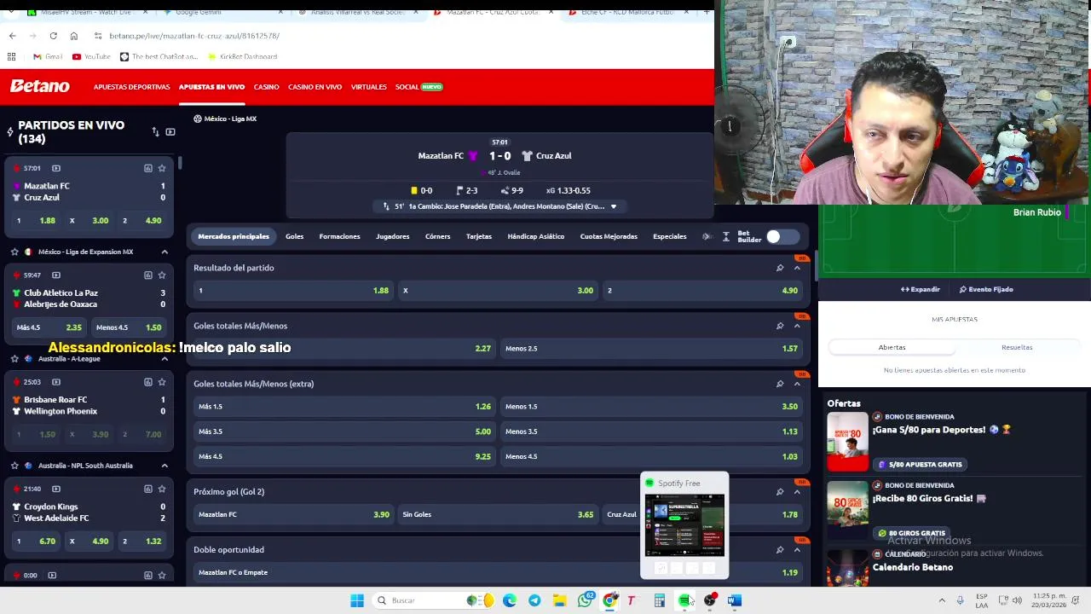This screenshot has height=614, width=1091.
Task: Open the Social Nuevo section
Action: pyautogui.click(x=419, y=87)
